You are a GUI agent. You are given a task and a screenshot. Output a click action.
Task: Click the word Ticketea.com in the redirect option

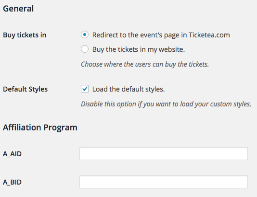(x=209, y=35)
